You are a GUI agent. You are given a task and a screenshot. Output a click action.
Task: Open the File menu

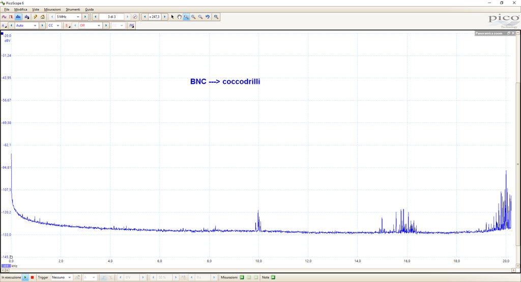point(7,10)
